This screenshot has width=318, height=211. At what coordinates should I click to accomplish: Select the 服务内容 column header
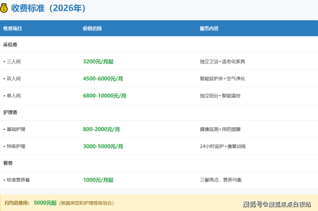pos(209,28)
